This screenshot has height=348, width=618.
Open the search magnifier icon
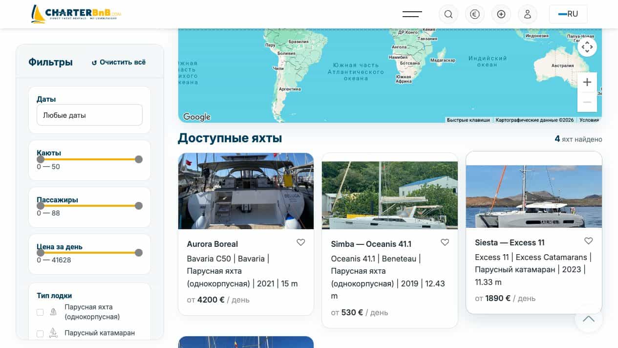(x=448, y=14)
